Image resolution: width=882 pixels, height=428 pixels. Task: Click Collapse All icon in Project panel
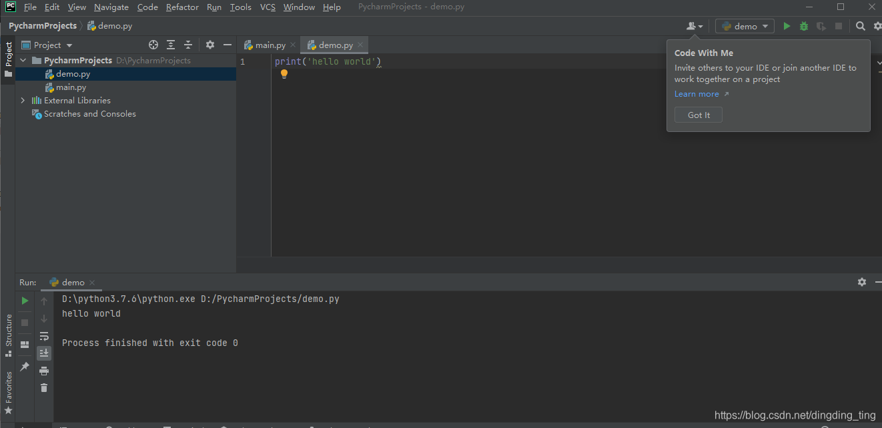(188, 45)
